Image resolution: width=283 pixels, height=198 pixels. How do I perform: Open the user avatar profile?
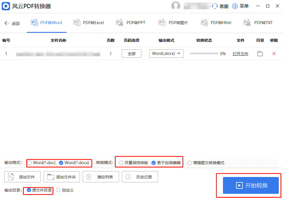(176, 6)
